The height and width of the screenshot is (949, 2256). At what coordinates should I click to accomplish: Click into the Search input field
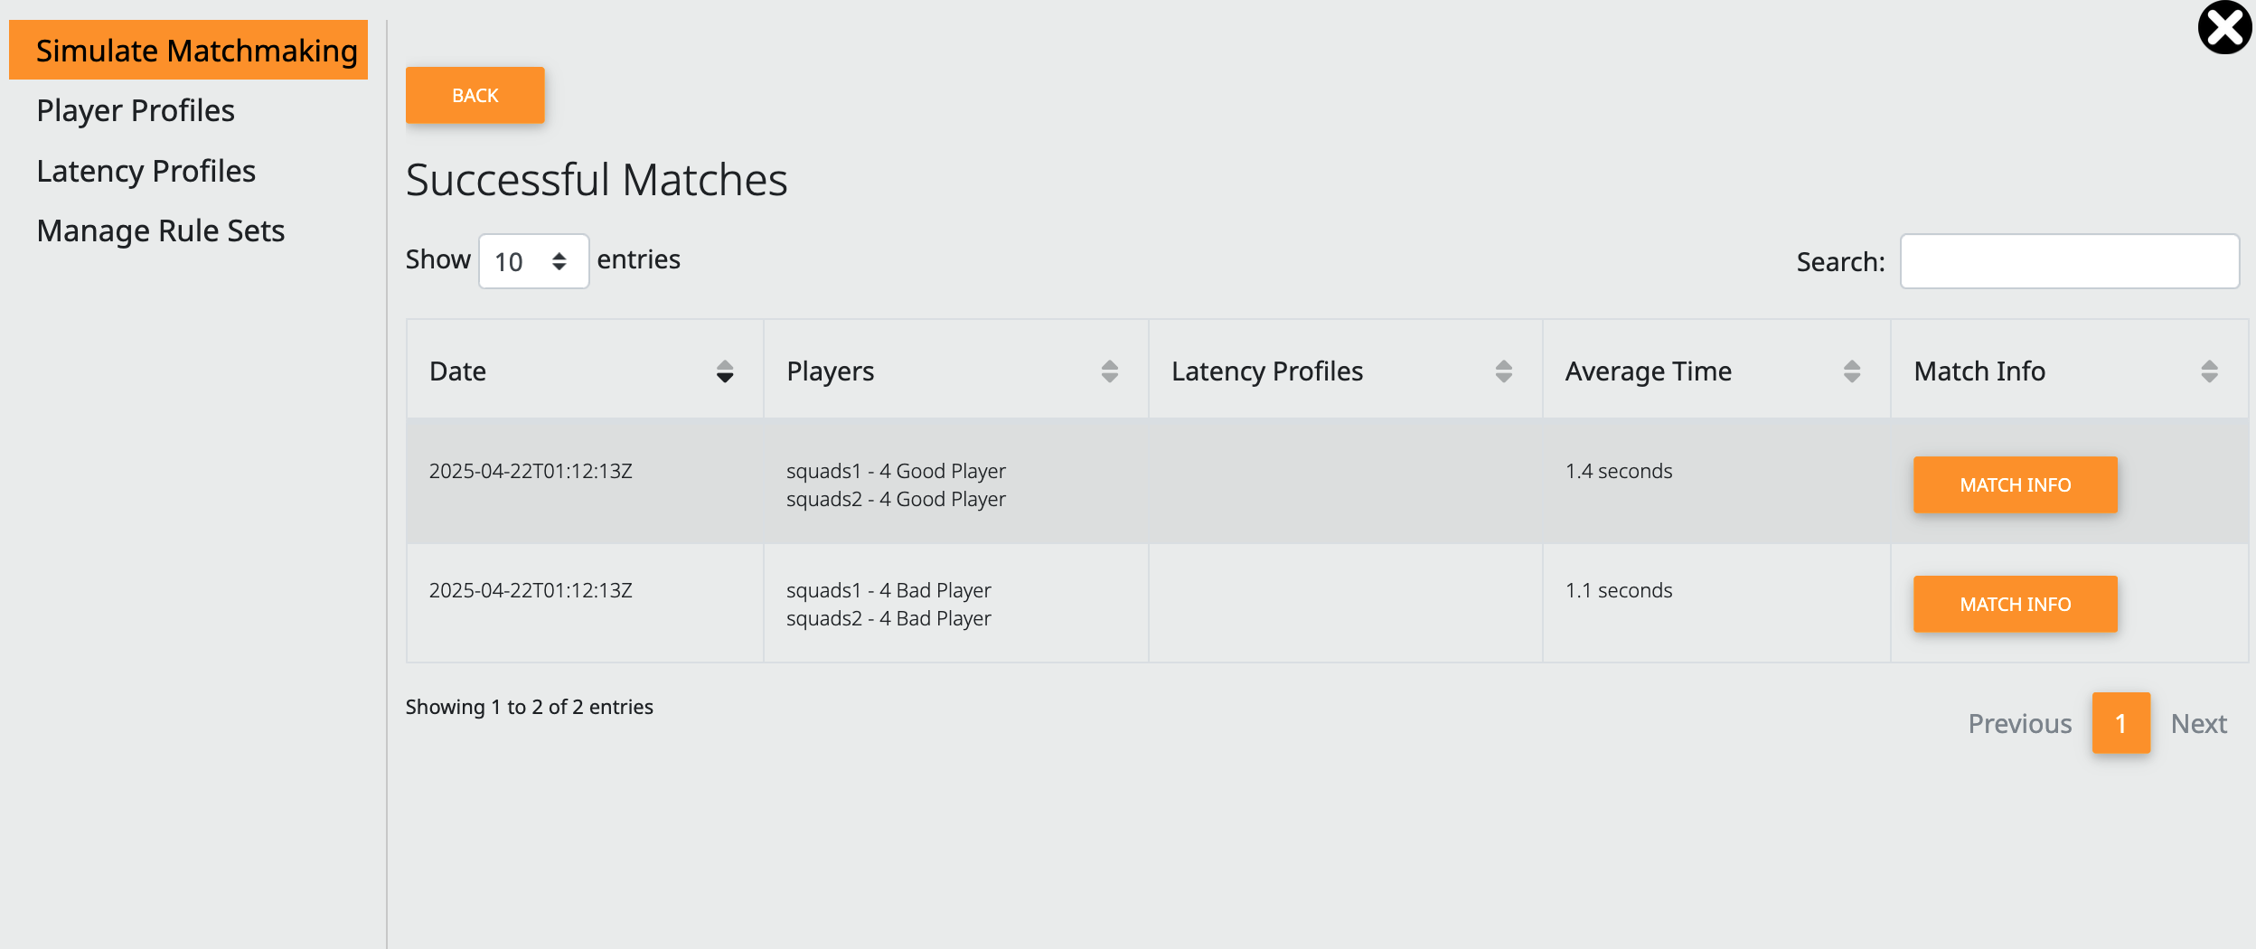click(x=2069, y=261)
